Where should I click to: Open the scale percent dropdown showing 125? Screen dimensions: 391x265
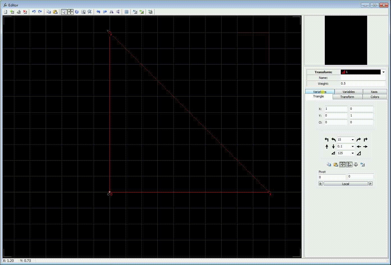point(353,153)
